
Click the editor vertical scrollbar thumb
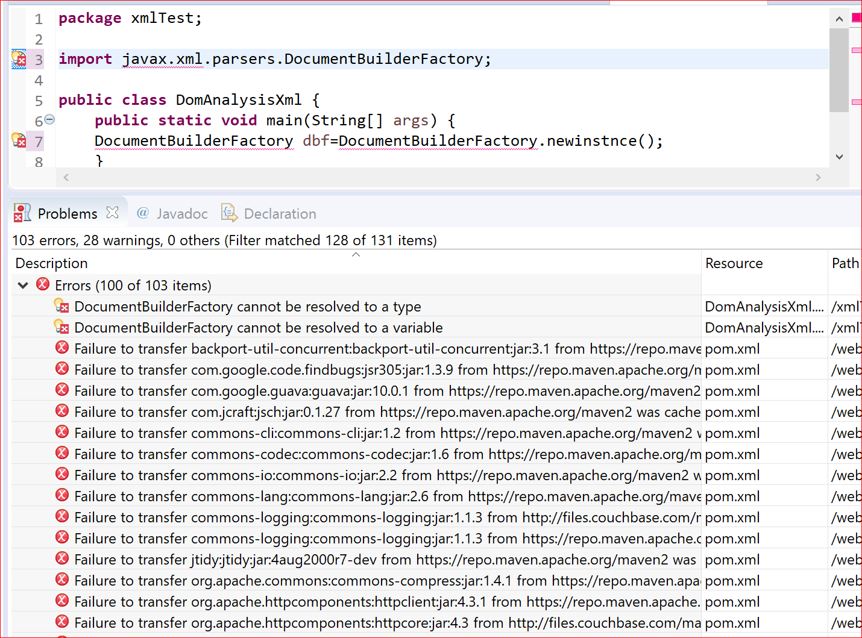tap(839, 70)
